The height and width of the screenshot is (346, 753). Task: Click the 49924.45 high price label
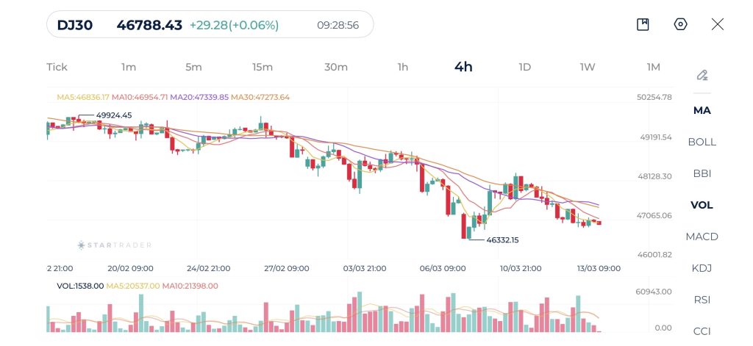(114, 115)
